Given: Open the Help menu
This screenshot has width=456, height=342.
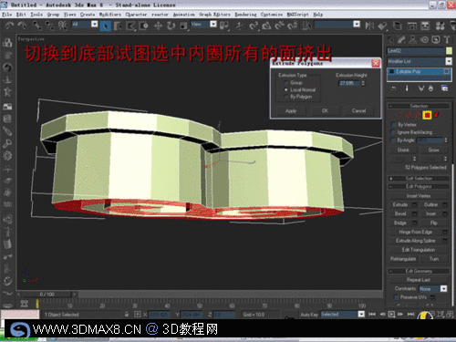Looking at the screenshot, I should pyautogui.click(x=318, y=15).
